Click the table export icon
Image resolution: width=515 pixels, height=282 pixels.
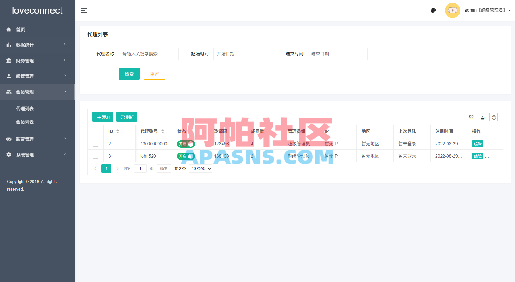click(483, 117)
